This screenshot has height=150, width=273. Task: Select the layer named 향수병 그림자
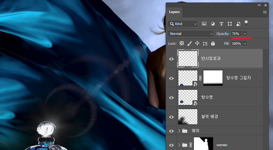click(x=238, y=78)
